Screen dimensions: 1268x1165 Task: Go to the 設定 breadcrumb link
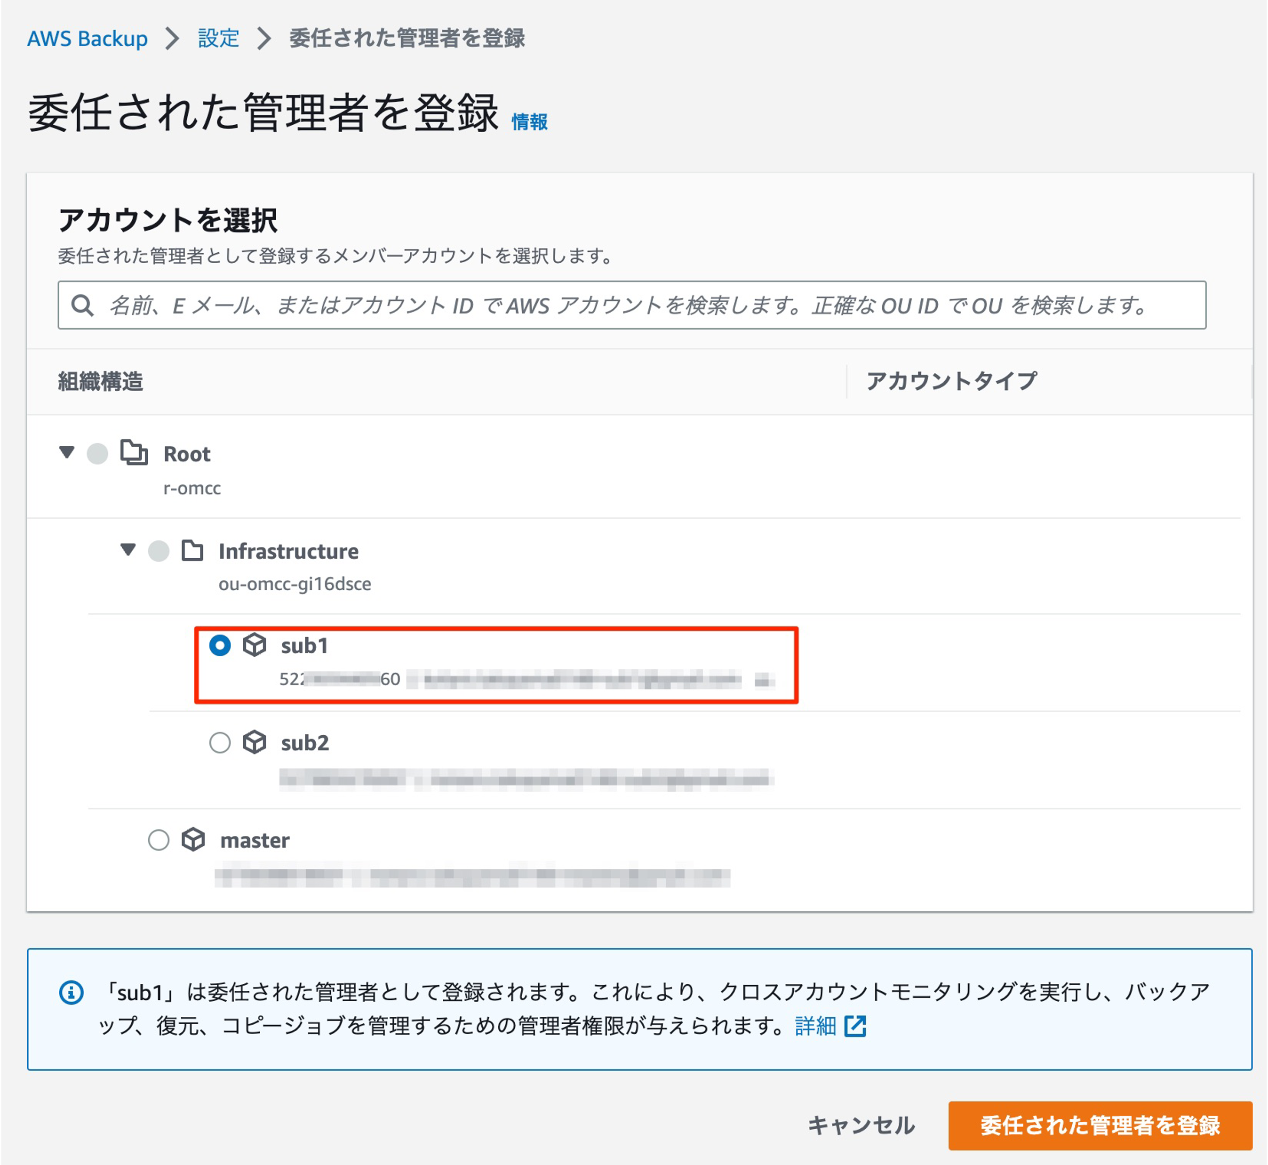218,39
